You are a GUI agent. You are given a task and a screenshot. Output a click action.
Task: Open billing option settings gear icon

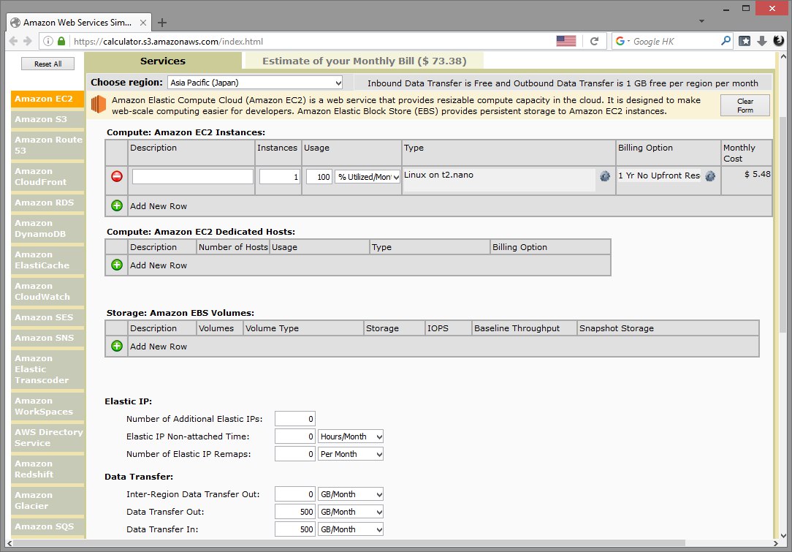coord(710,176)
